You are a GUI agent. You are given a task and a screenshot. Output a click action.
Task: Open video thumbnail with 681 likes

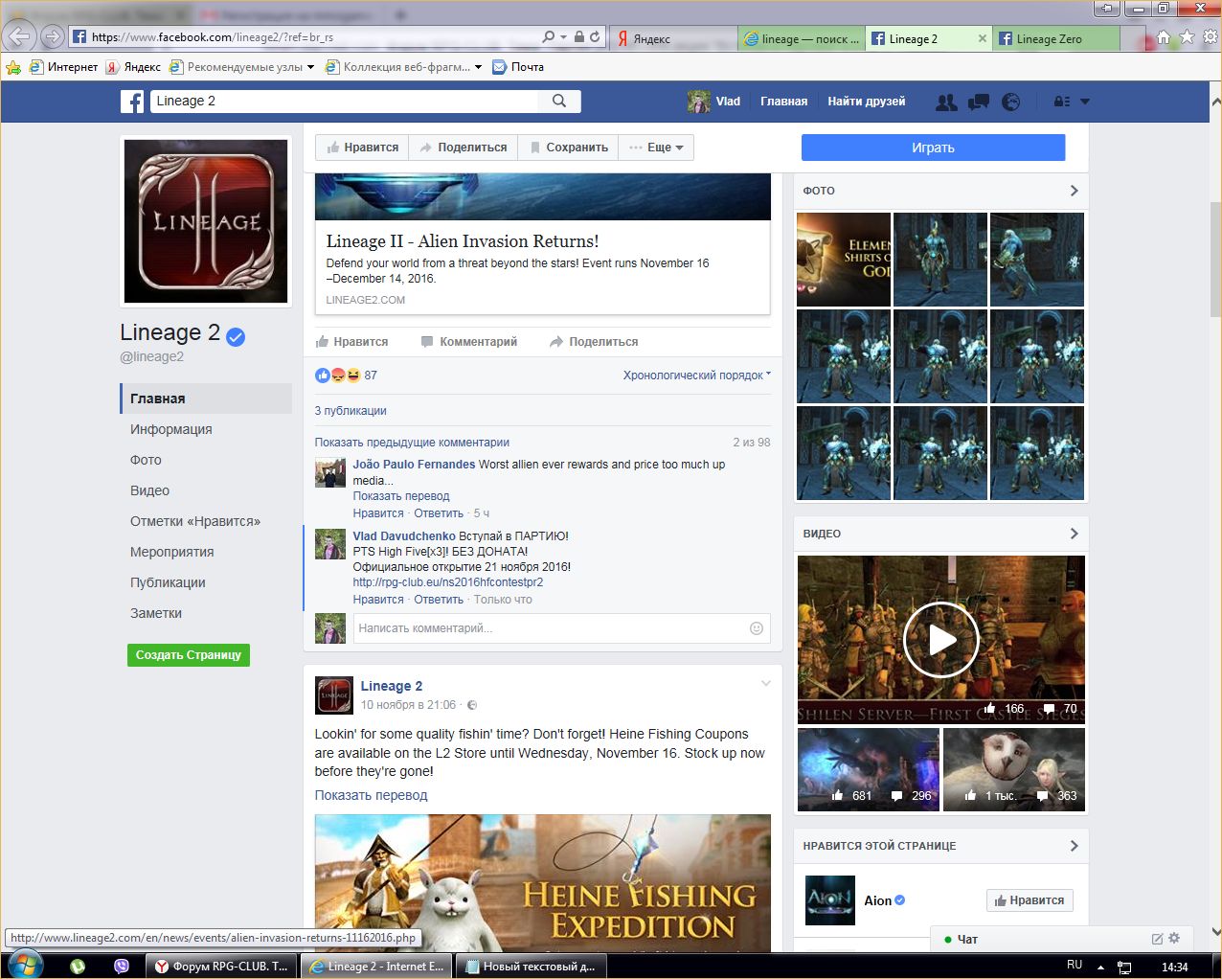[868, 769]
